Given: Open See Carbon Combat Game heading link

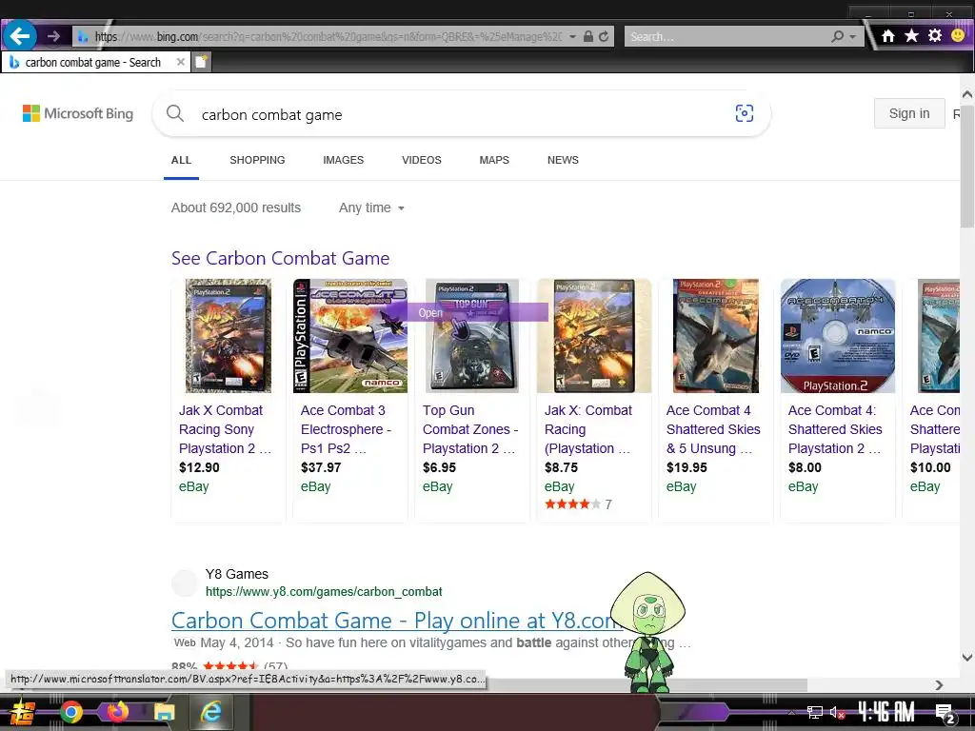Looking at the screenshot, I should (x=281, y=258).
